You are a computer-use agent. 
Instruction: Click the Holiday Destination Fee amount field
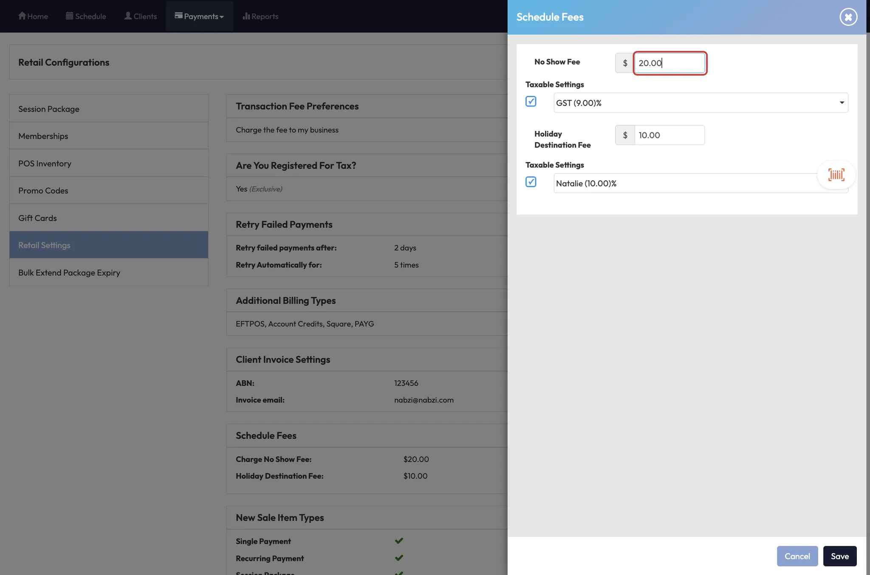(x=669, y=135)
